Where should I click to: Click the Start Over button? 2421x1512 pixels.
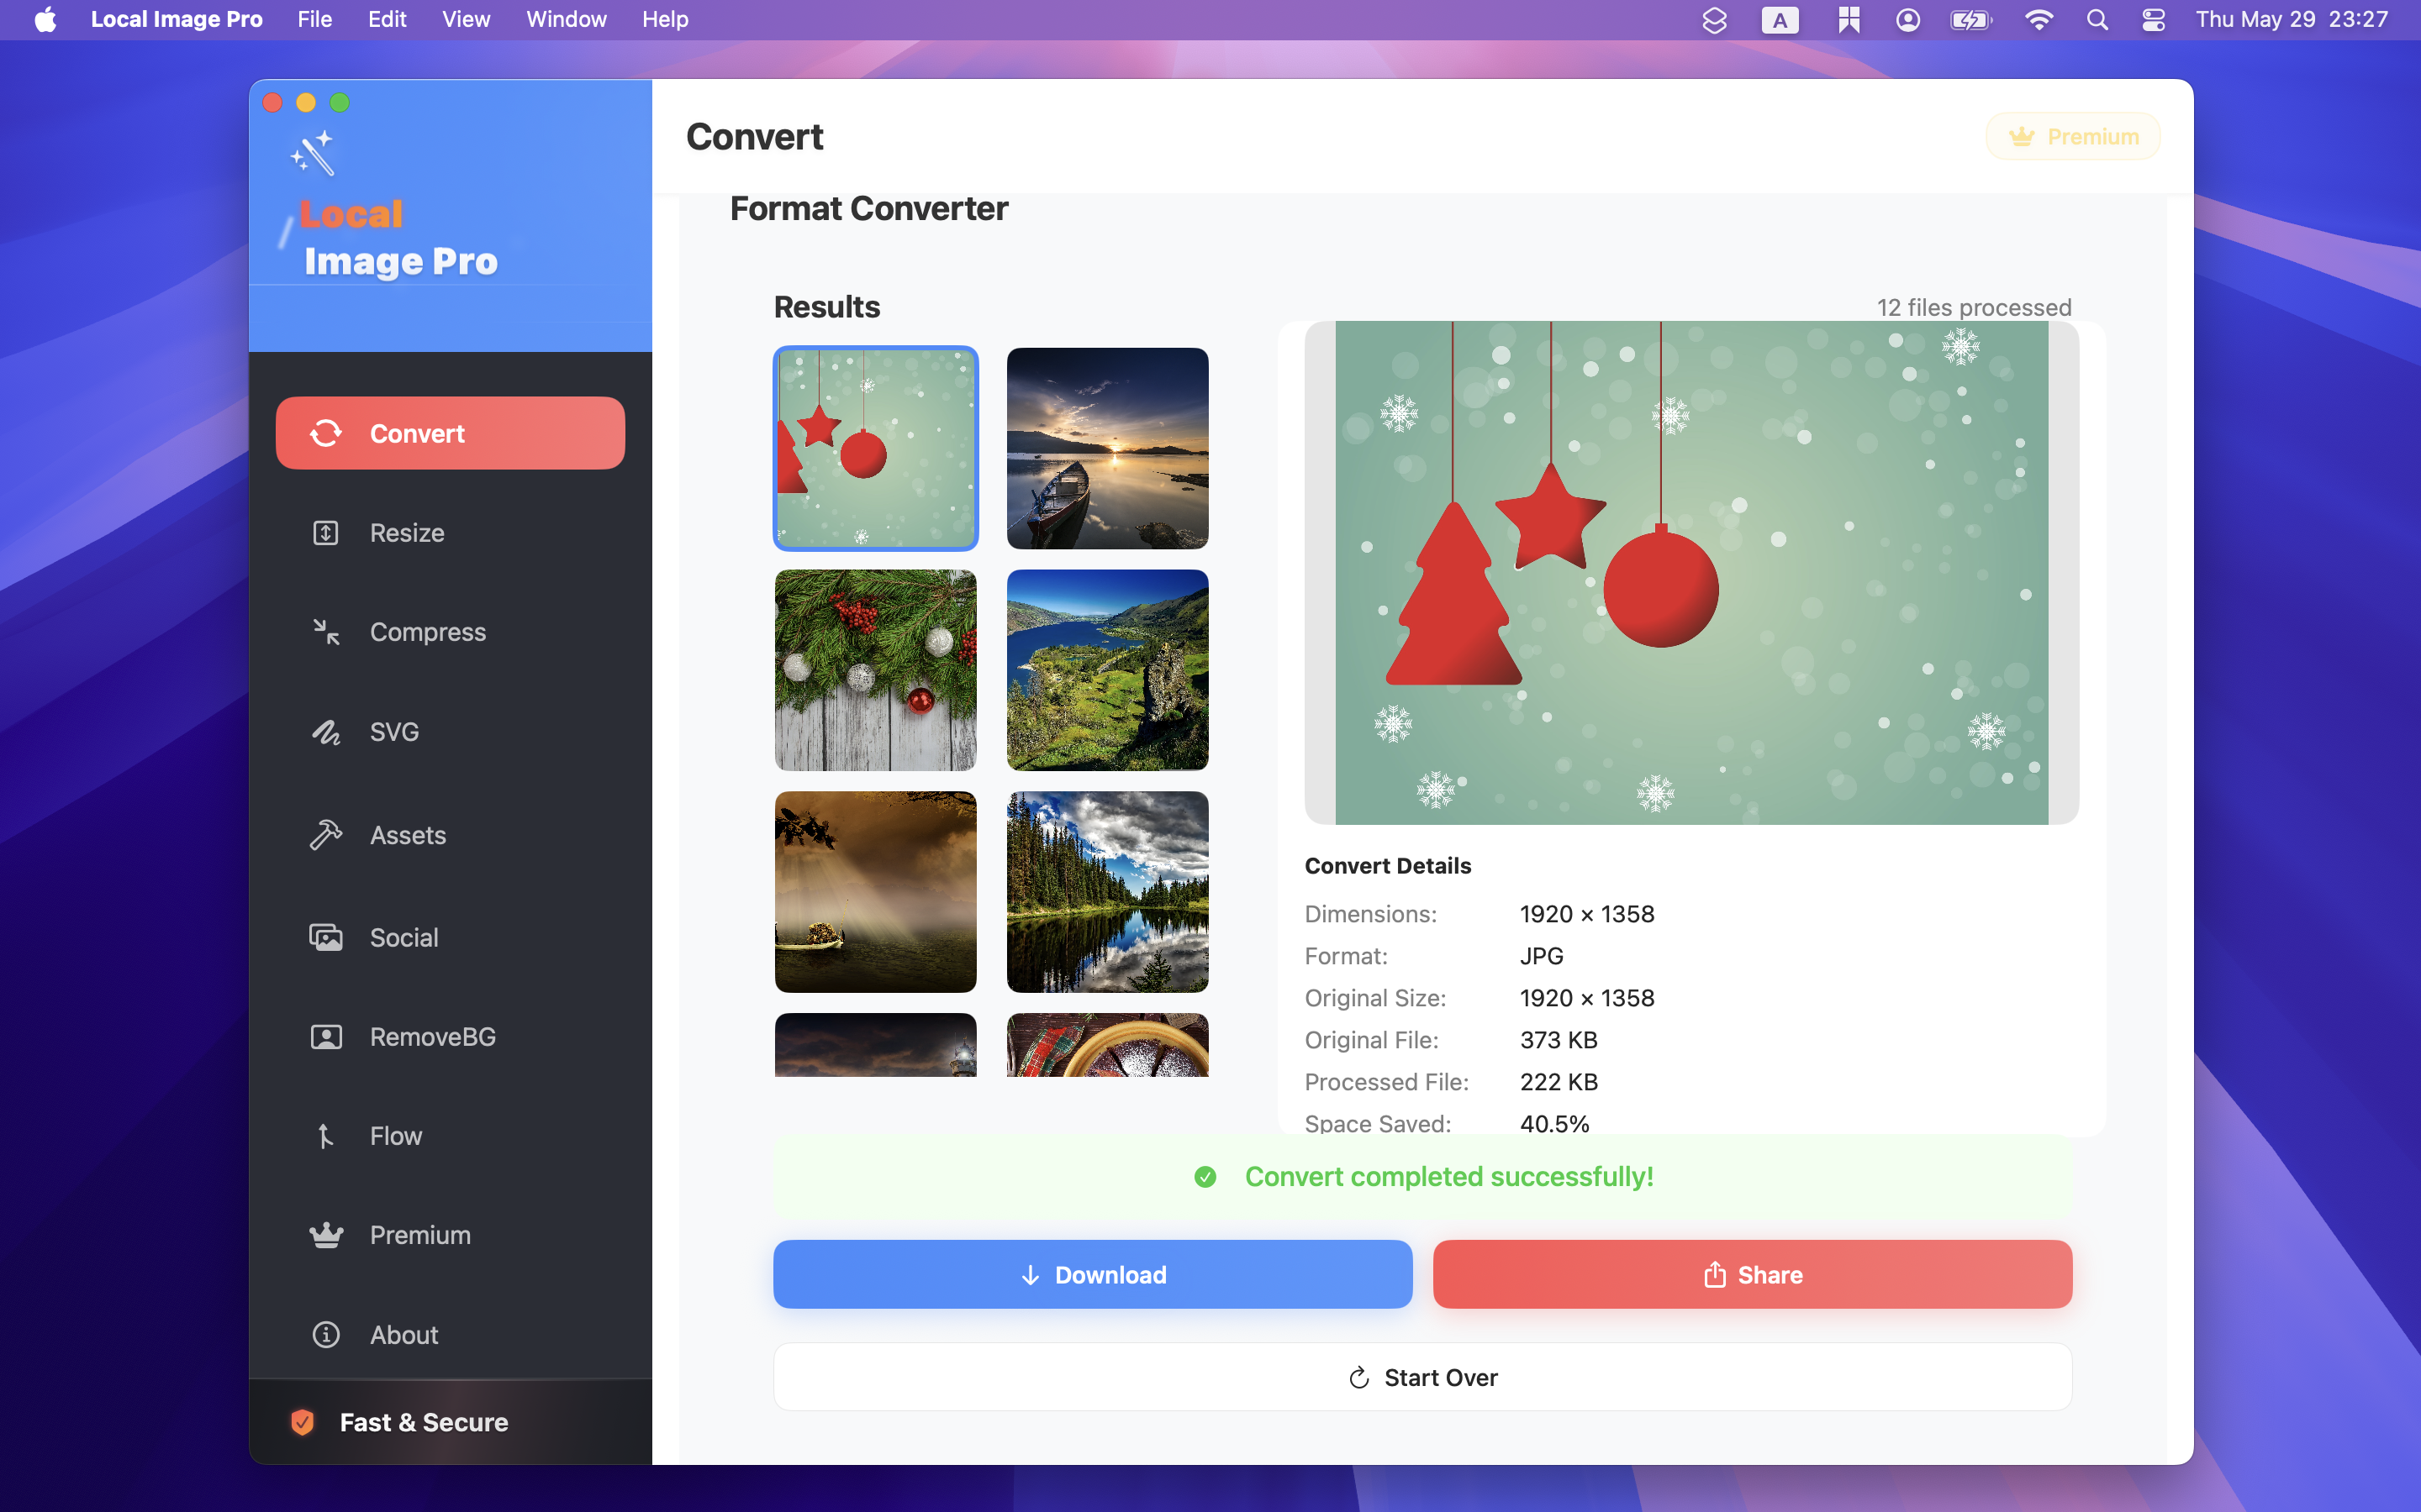1422,1377
